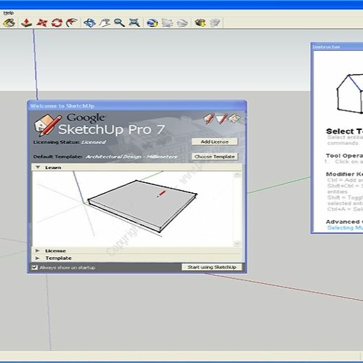The height and width of the screenshot is (363, 363).
Task: Click the Tool Operation heading in Instructor
Action: coord(344,155)
